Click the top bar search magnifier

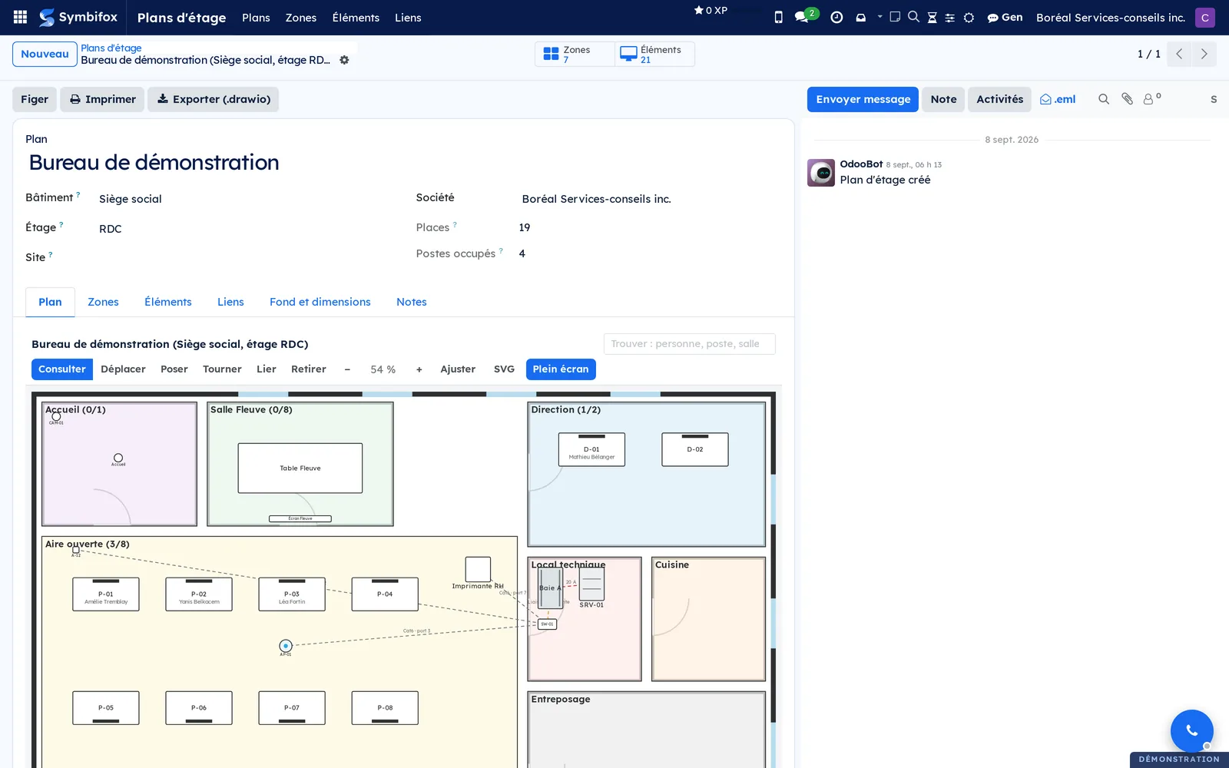913,16
